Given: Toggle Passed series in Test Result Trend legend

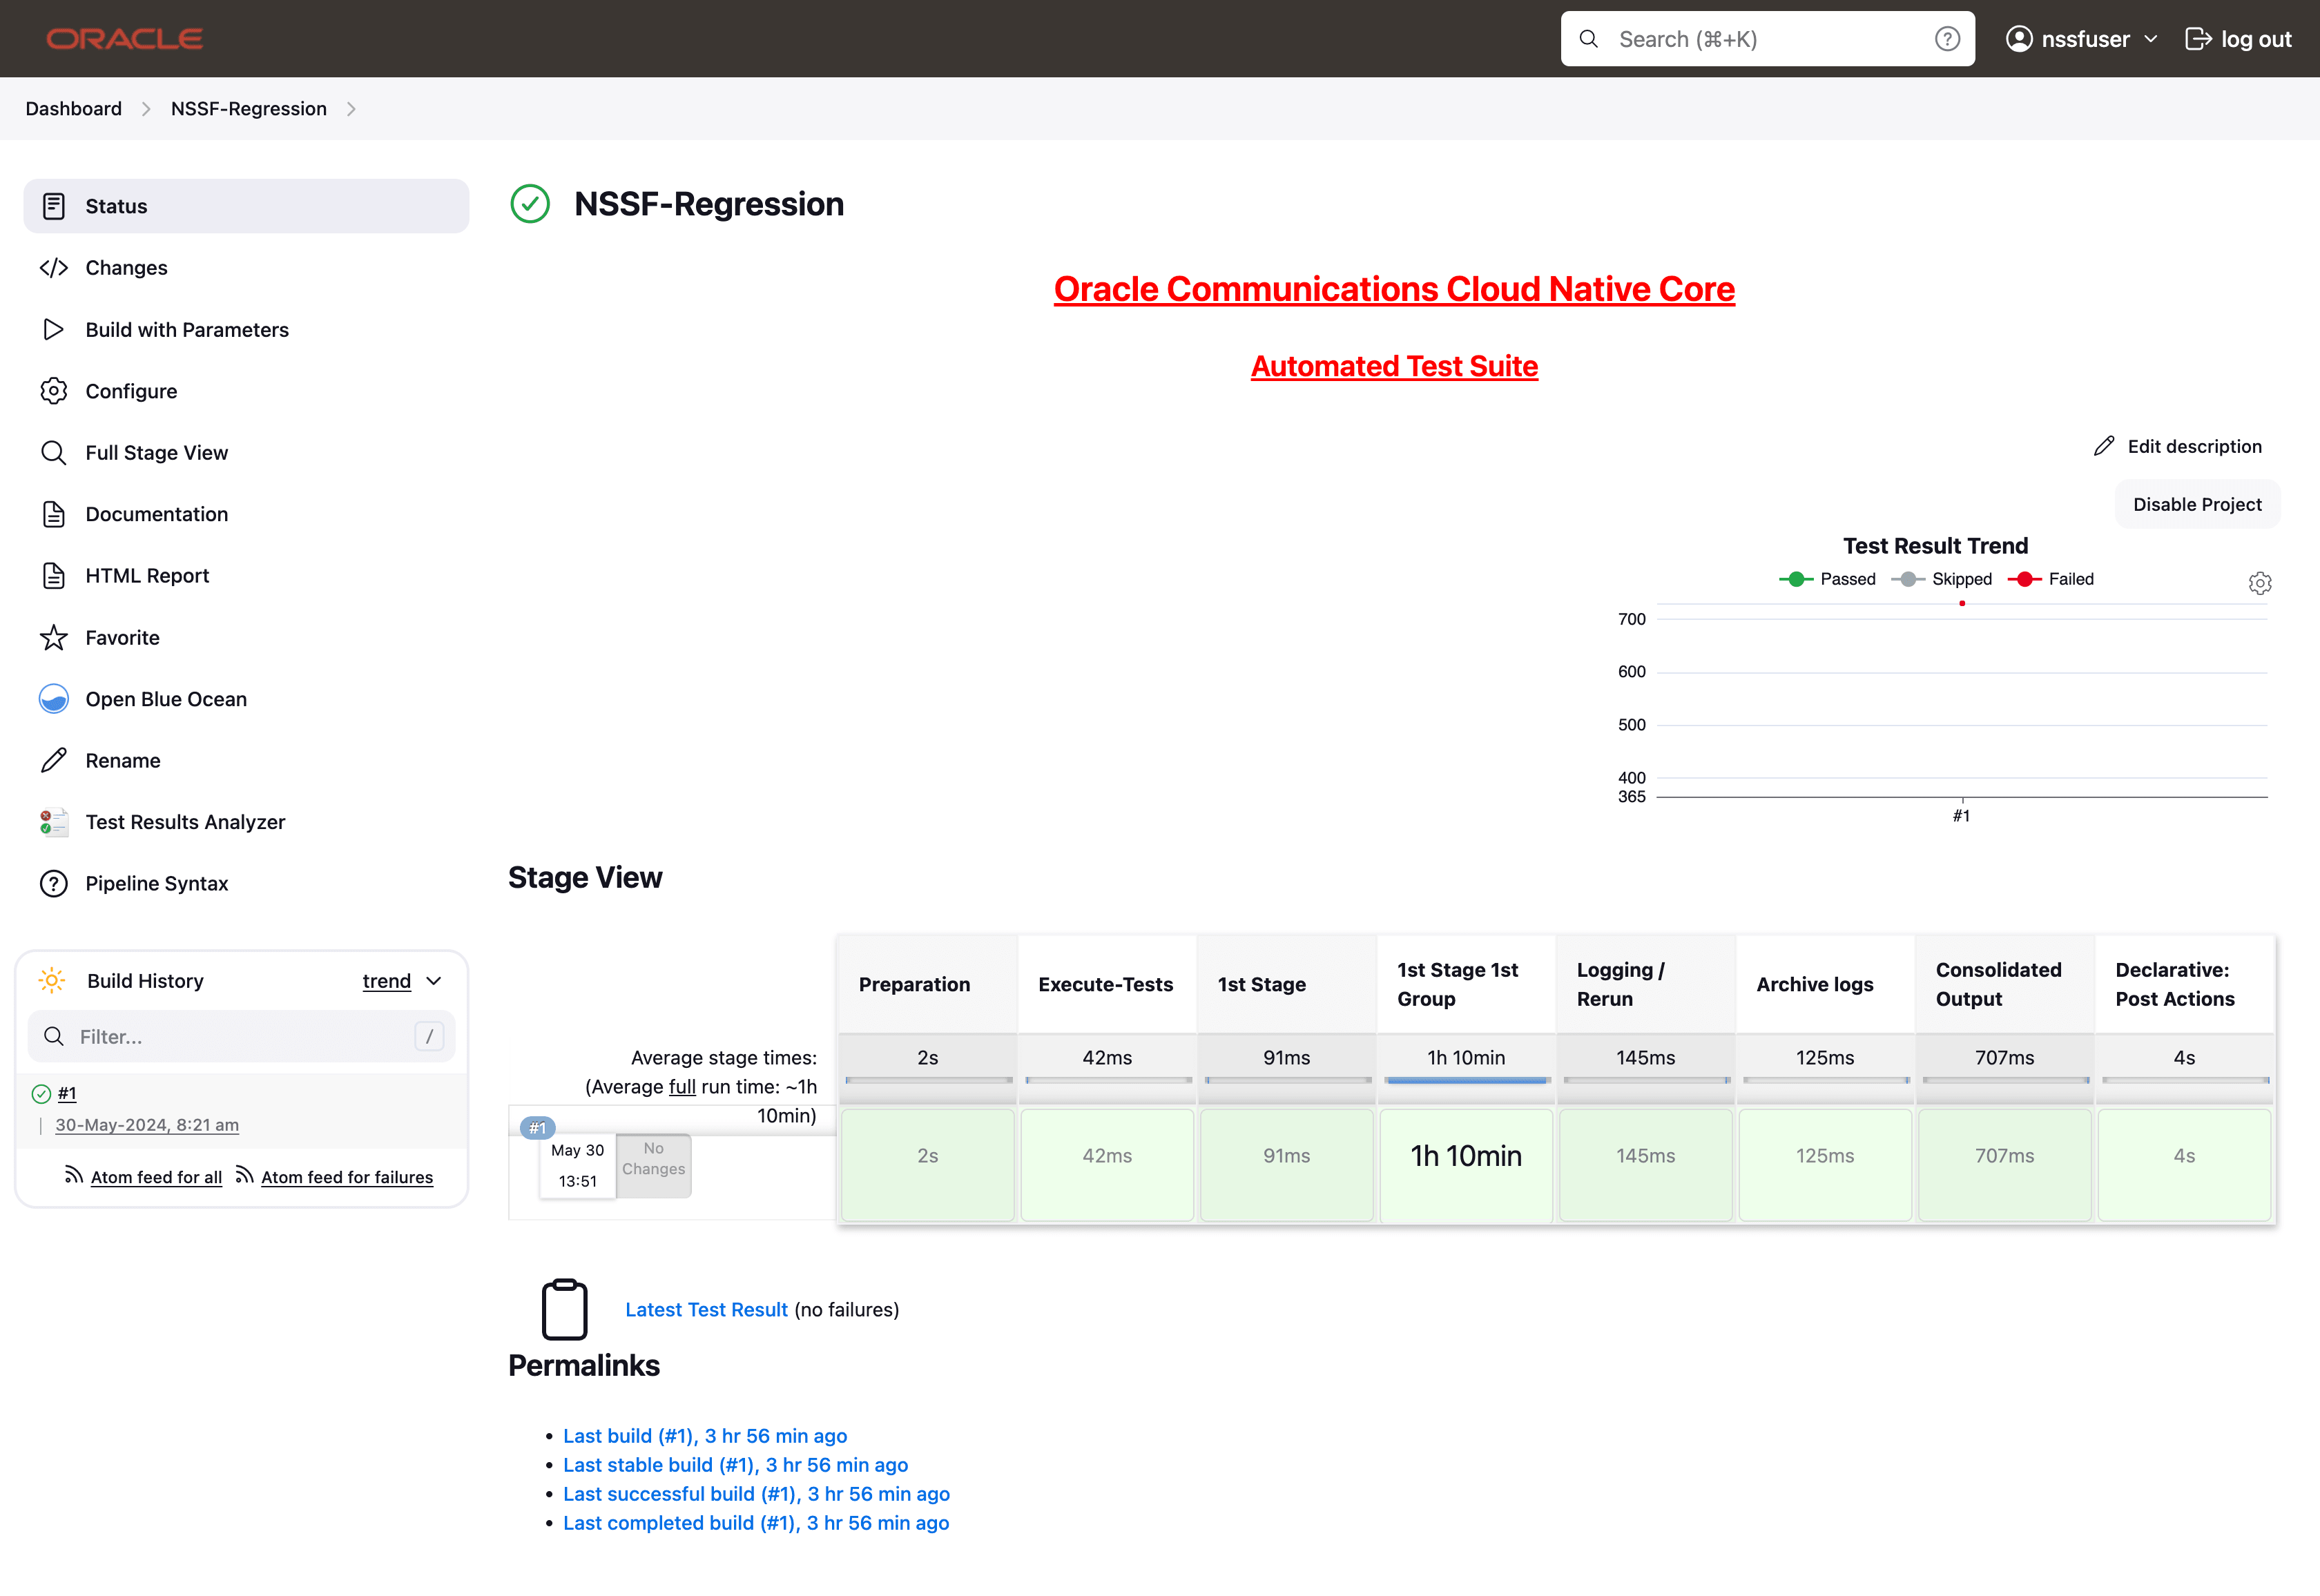Looking at the screenshot, I should 1828,578.
